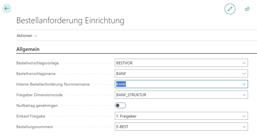Viewport: 257px width, 139px height.
Task: Click the E-BEST input field
Action: (178, 127)
